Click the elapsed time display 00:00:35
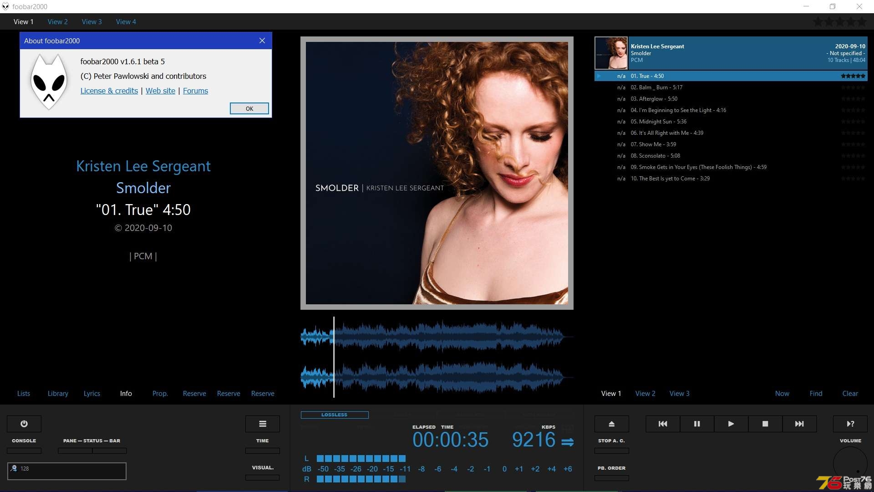This screenshot has width=874, height=492. 450,440
